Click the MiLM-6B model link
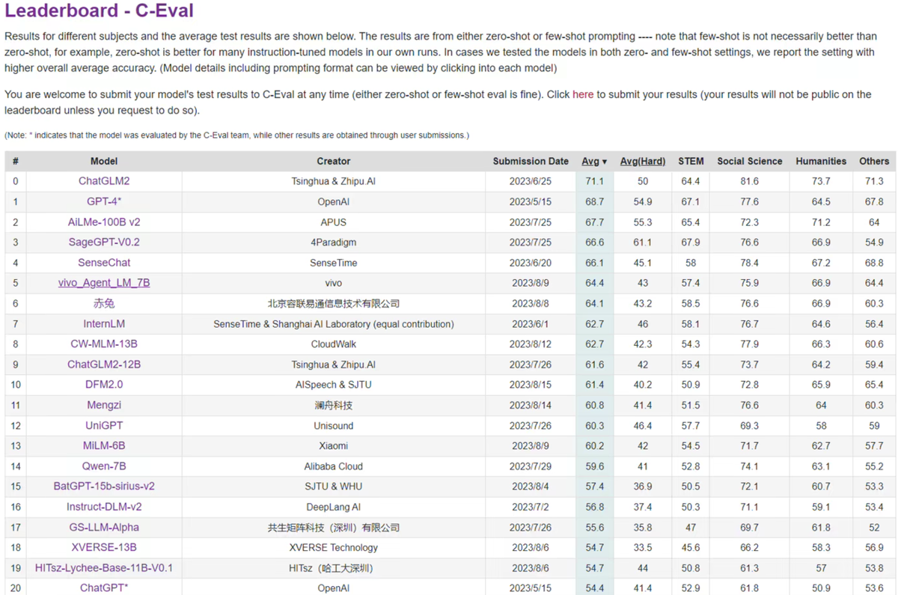The height and width of the screenshot is (595, 898). click(x=104, y=445)
